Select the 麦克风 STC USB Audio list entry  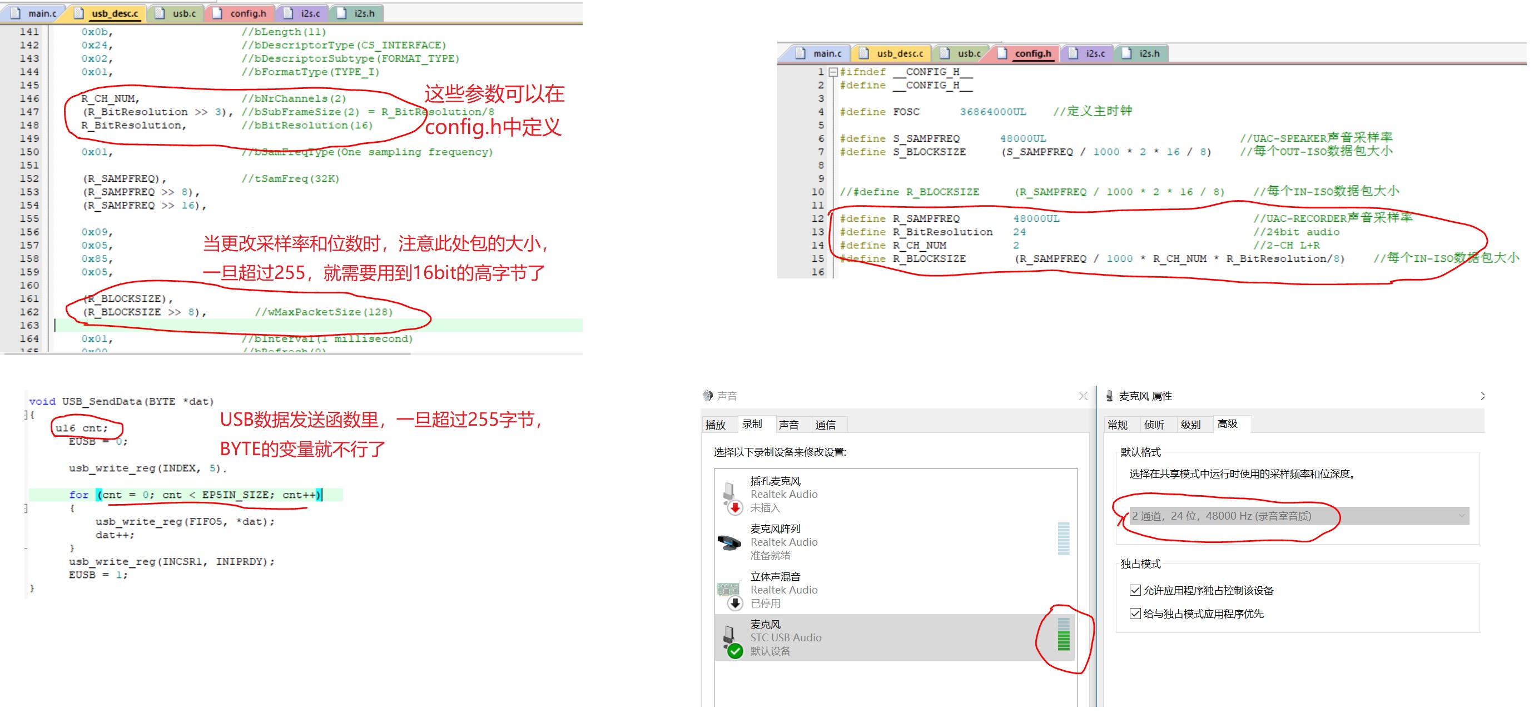click(x=836, y=636)
